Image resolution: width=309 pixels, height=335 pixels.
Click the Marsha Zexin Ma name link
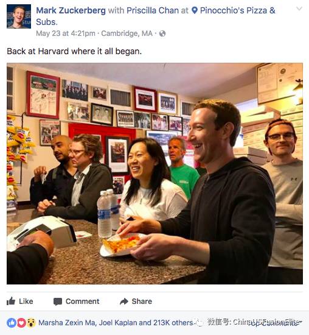66,323
